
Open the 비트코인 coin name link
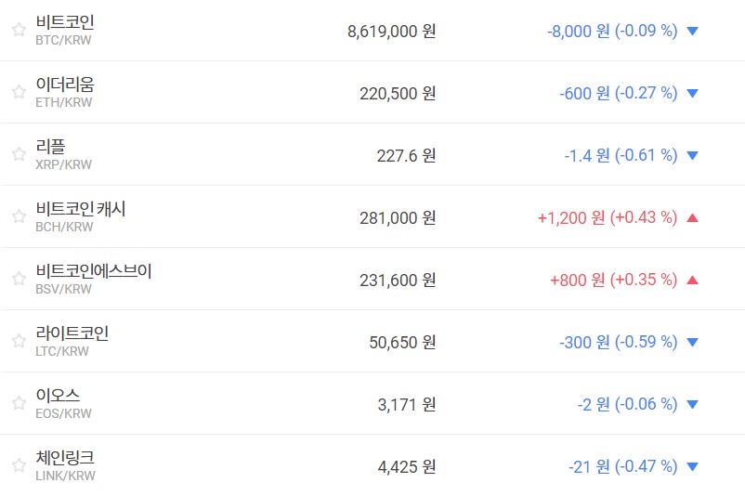(x=65, y=22)
